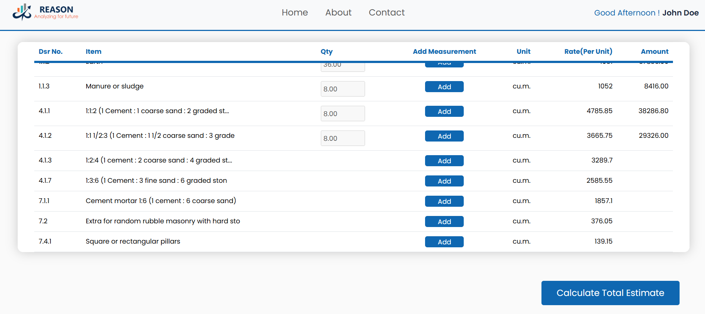Add measurement for item 4.1.2
Viewport: 705px width, 314px height.
[444, 136]
